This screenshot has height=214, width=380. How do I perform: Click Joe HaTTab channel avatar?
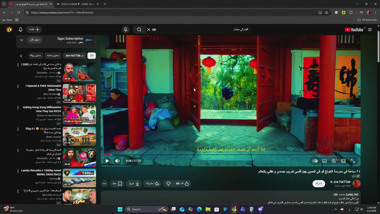(x=356, y=183)
